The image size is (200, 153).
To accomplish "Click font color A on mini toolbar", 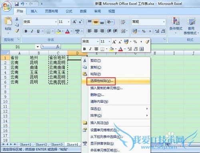I will [120, 49].
